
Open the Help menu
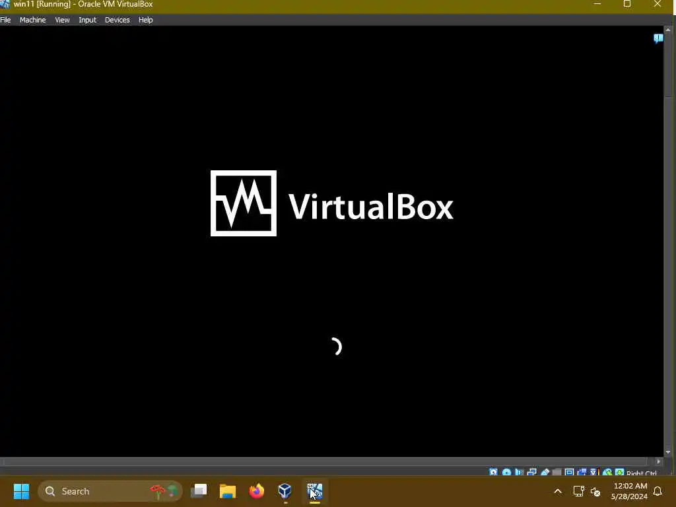tap(146, 20)
